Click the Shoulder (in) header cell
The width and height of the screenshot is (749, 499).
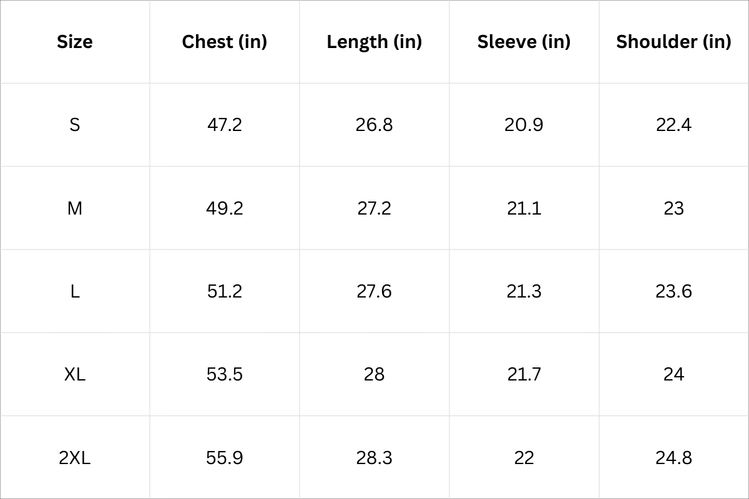(x=673, y=42)
